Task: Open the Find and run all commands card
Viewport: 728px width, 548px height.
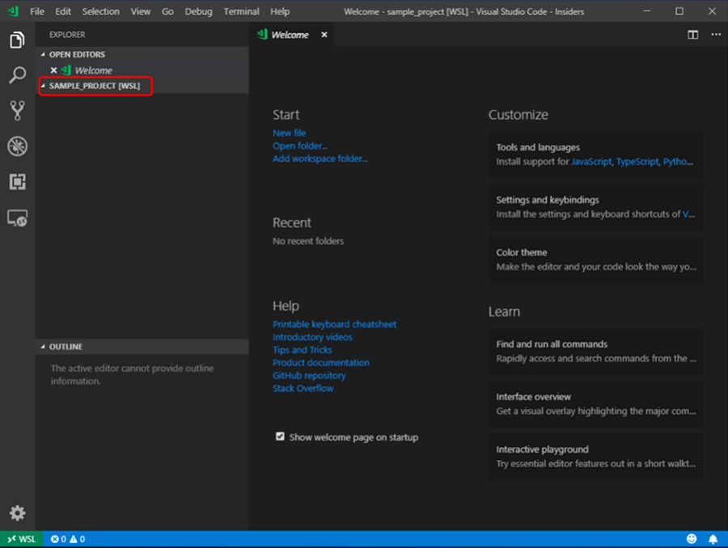Action: click(596, 352)
